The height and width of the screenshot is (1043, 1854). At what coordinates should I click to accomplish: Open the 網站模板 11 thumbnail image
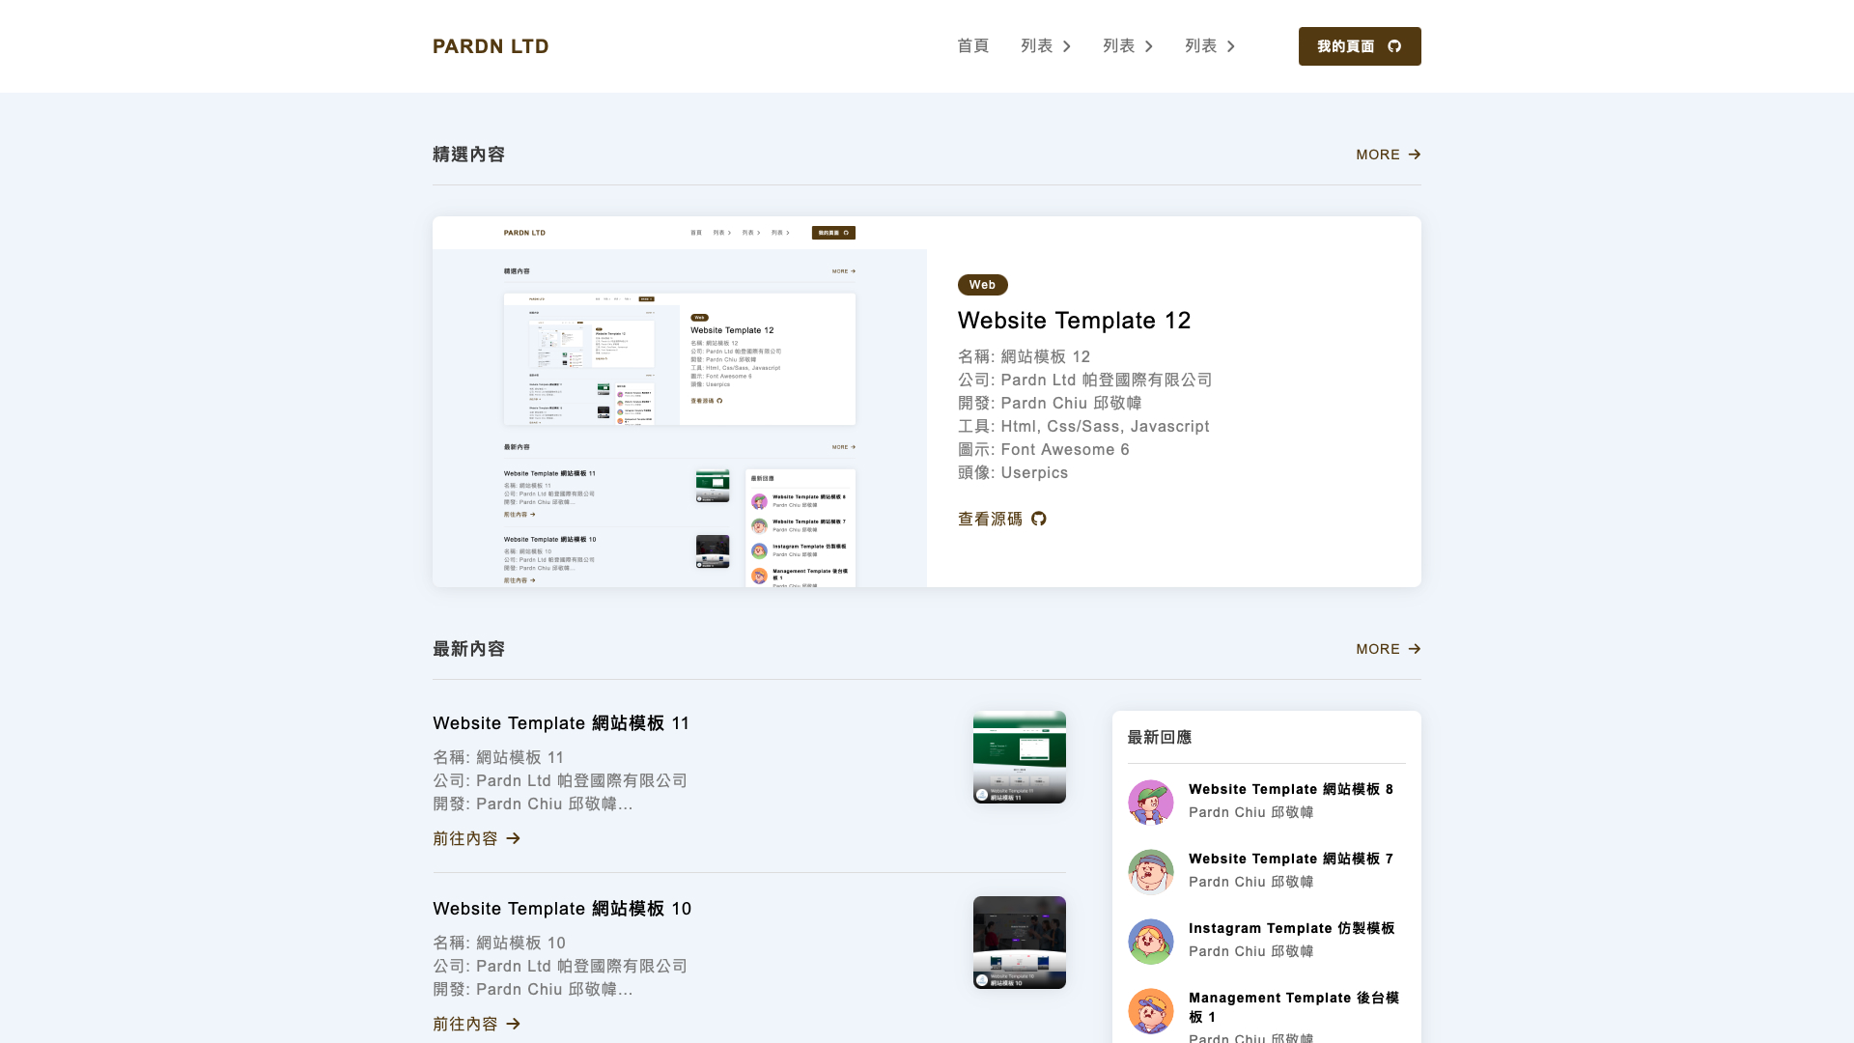(1020, 757)
